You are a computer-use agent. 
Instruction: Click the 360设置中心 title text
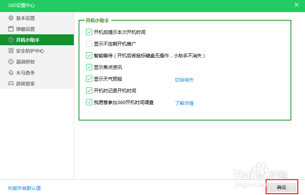(22, 5)
